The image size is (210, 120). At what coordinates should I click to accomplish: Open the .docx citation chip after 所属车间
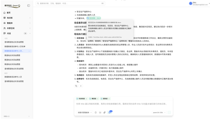tap(94, 18)
